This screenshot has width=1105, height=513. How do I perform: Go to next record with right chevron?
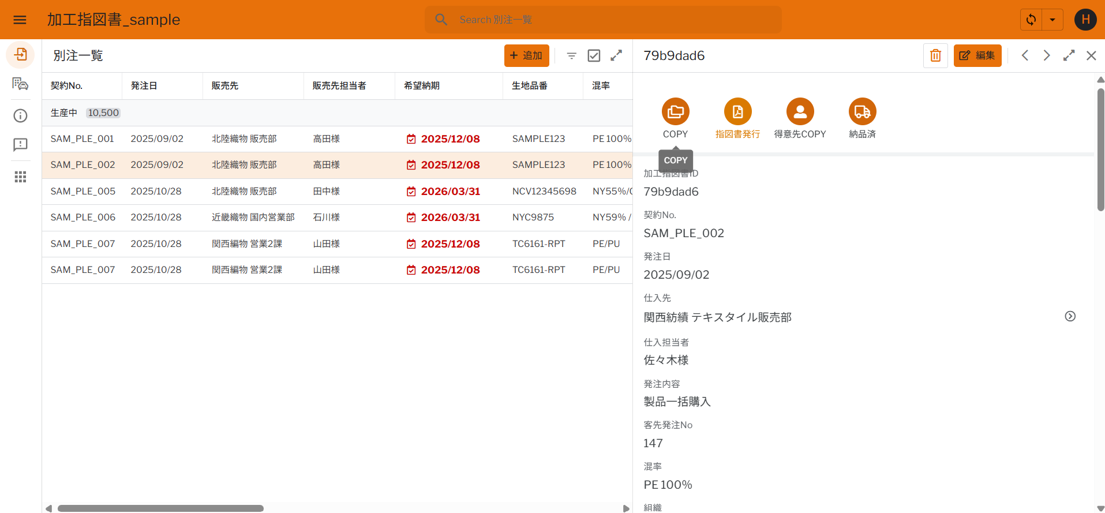coord(1046,55)
